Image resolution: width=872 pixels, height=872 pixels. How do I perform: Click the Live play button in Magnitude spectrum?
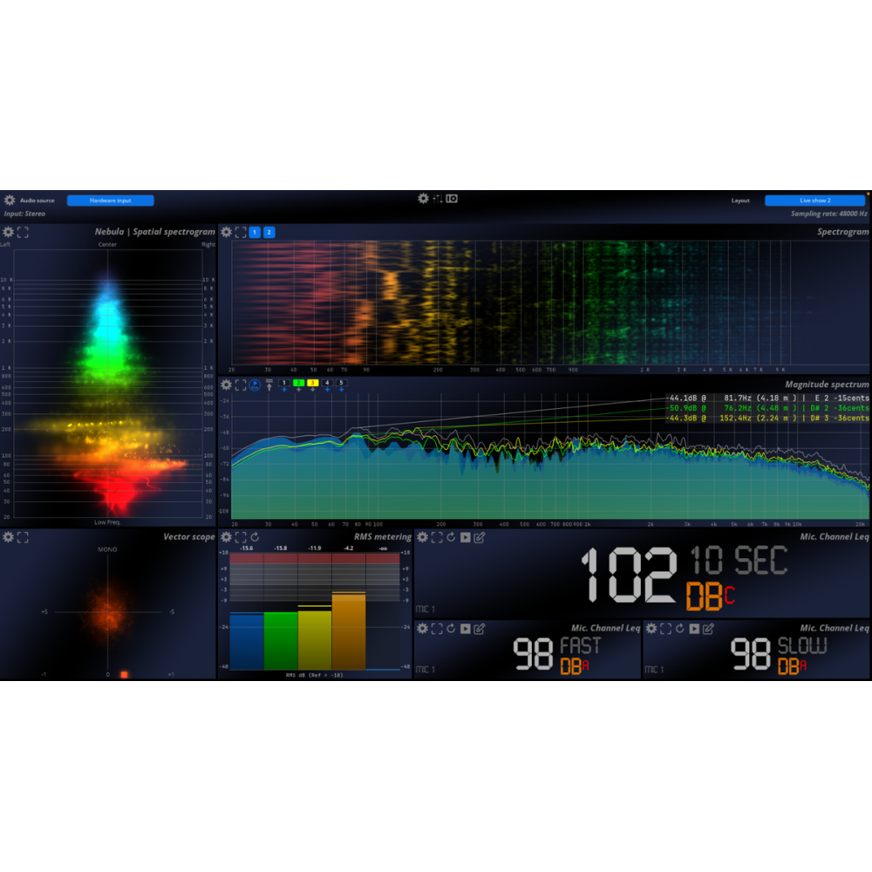coord(255,384)
